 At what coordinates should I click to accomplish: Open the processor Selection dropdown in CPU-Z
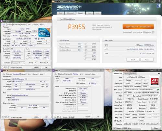click(x=18, y=63)
